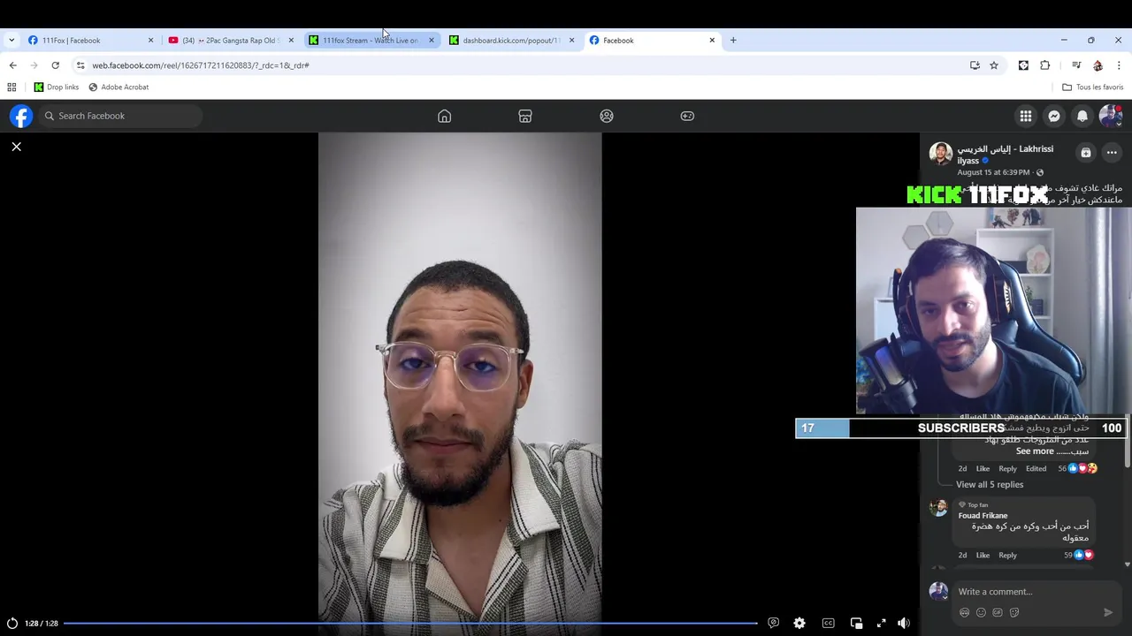
Task: Send the comment arrow
Action: (x=1108, y=612)
